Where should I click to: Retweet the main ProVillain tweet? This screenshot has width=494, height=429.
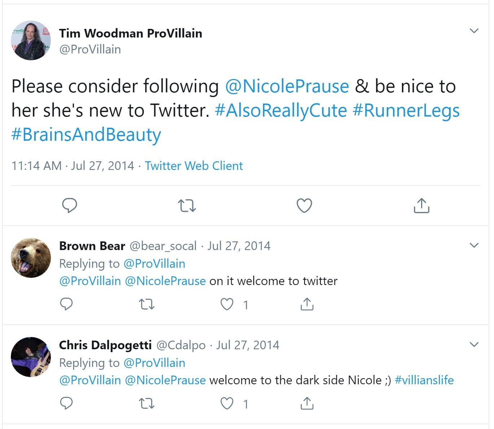(187, 206)
